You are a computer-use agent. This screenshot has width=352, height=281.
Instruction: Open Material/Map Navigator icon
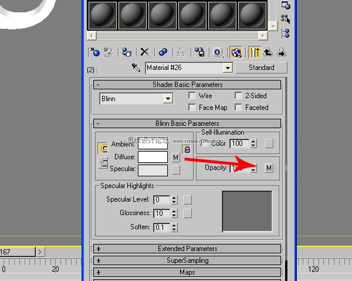coord(286,33)
